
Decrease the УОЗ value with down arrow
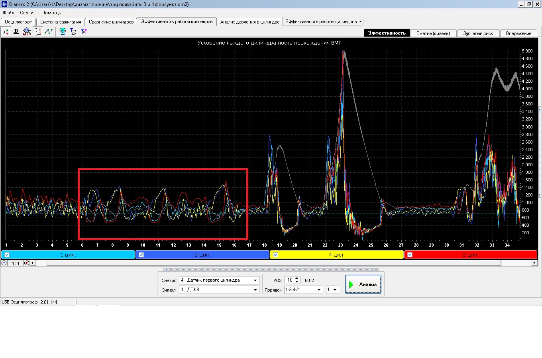(297, 282)
